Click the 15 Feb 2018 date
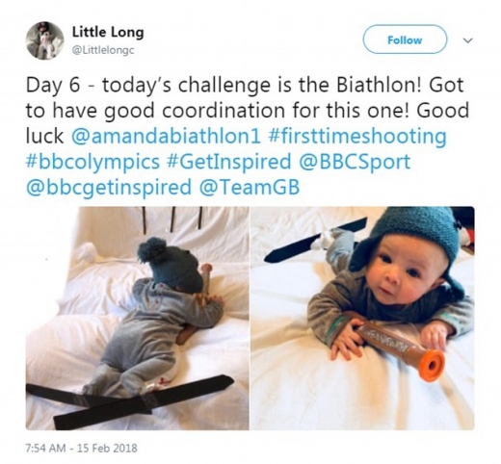 [107, 448]
